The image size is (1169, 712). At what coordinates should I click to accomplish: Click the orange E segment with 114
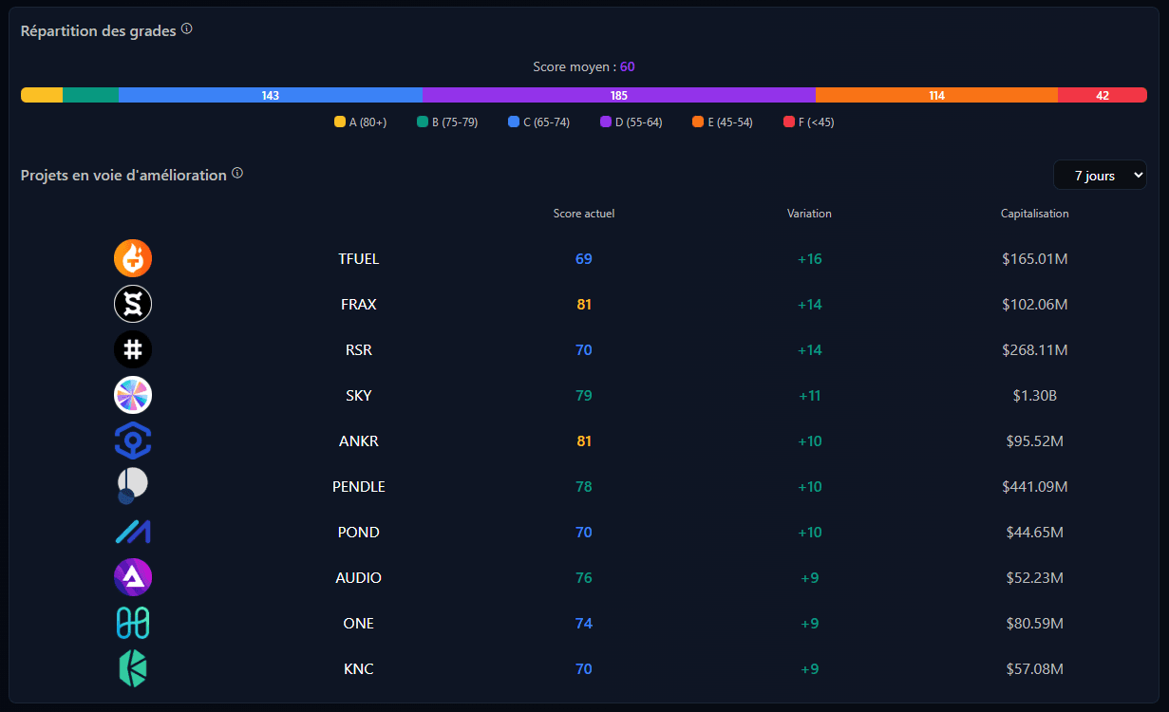click(x=936, y=95)
